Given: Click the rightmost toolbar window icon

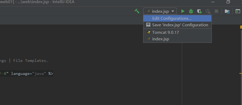Looking at the screenshot, I should [x=238, y=11].
